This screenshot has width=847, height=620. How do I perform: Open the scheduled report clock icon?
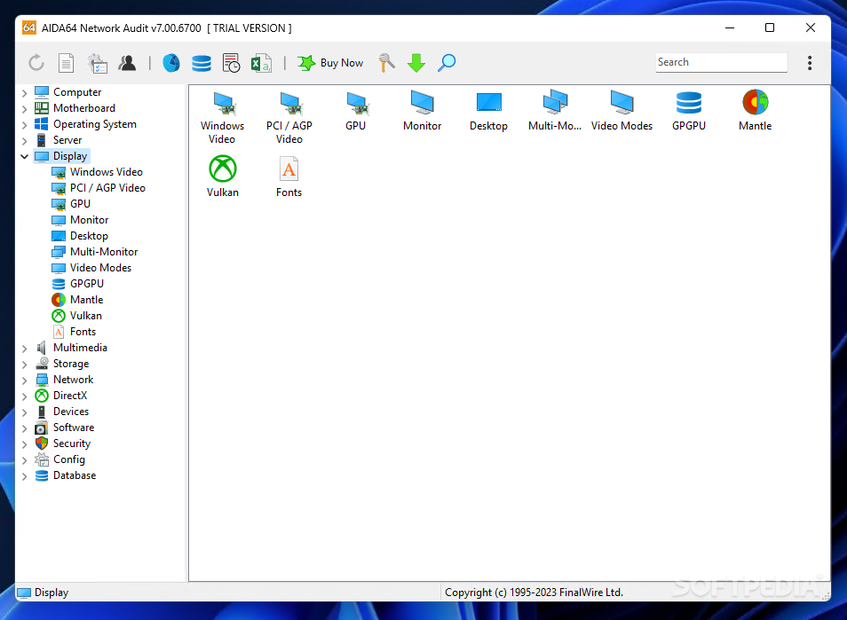point(231,63)
